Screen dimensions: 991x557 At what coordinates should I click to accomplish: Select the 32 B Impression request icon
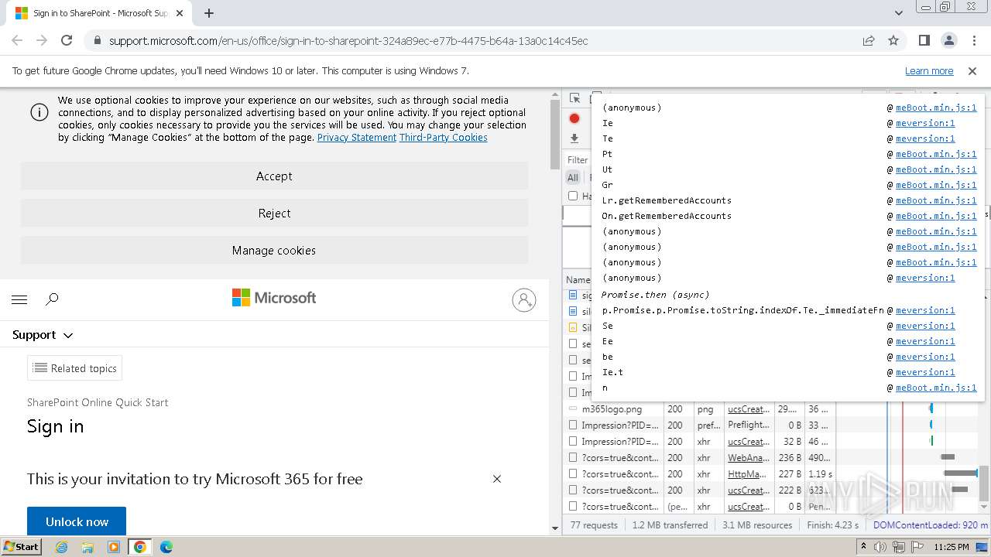point(573,442)
